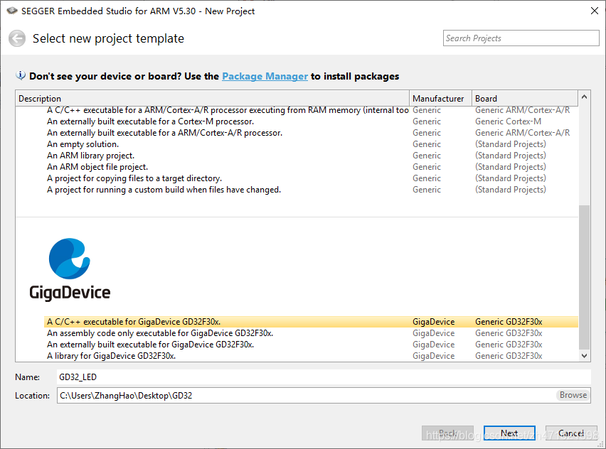The height and width of the screenshot is (449, 606).
Task: Click the list scrollbar down arrow
Action: point(585,355)
